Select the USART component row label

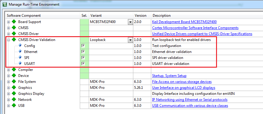coord(30,64)
